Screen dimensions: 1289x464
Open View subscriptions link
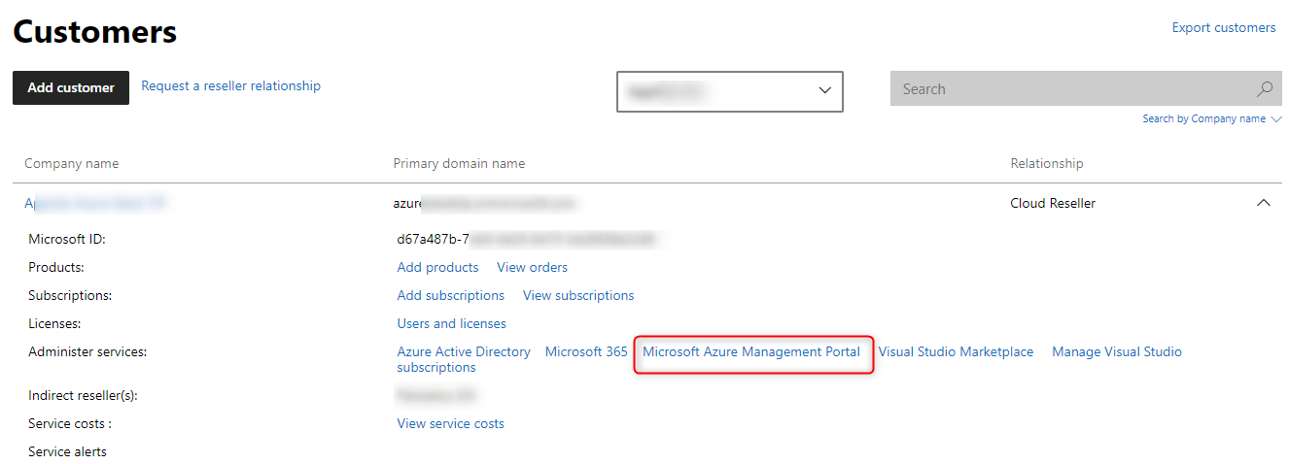578,295
